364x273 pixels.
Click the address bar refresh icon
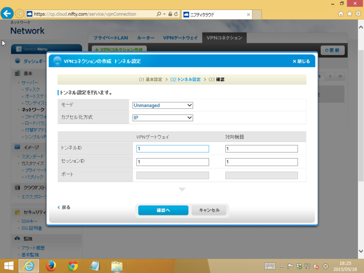coord(176,14)
